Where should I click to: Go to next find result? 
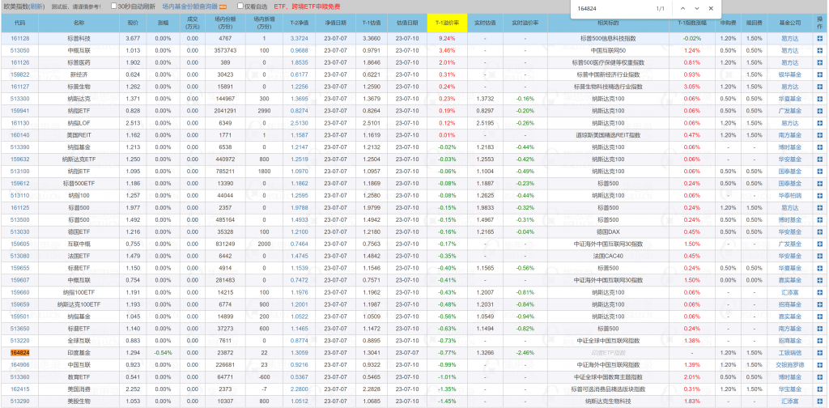coord(697,8)
